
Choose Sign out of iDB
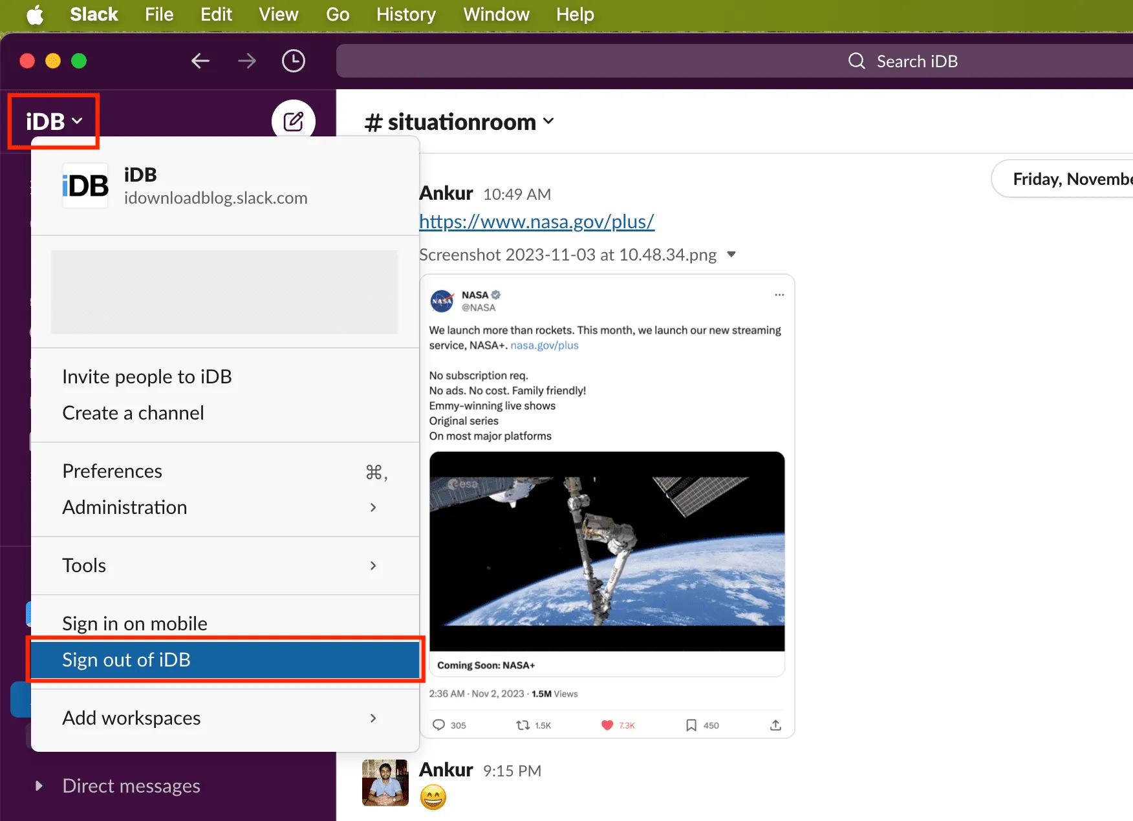coord(225,659)
